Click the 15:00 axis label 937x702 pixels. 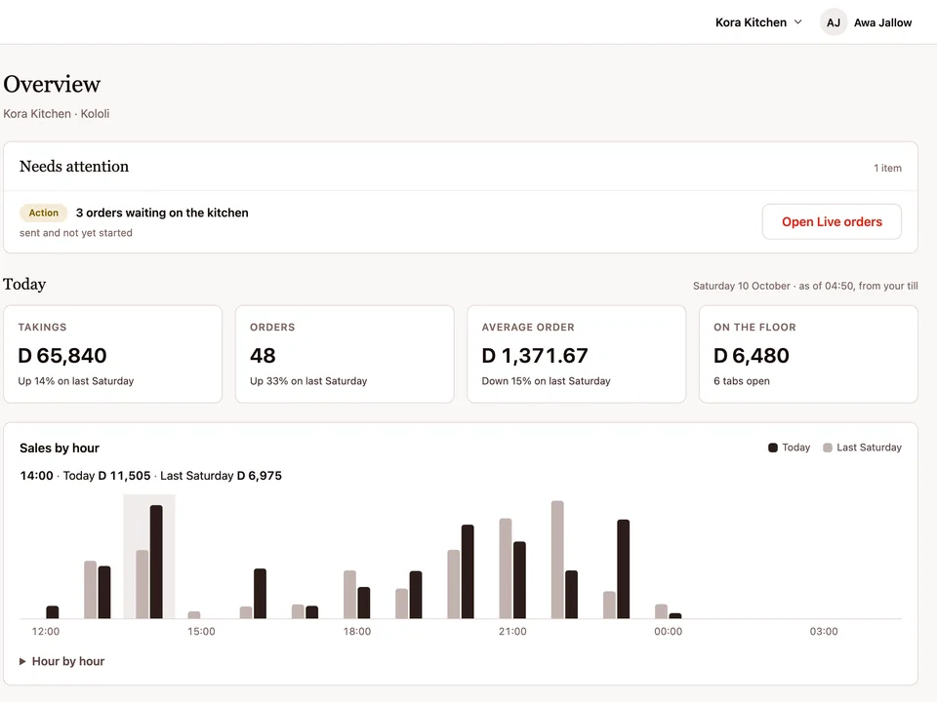(x=201, y=631)
